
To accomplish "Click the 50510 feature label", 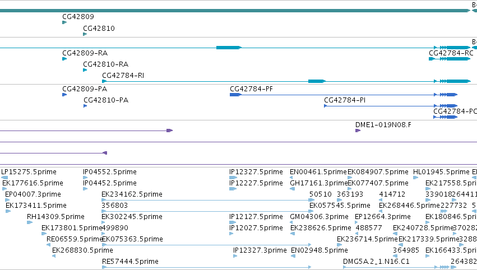I will [320, 194].
